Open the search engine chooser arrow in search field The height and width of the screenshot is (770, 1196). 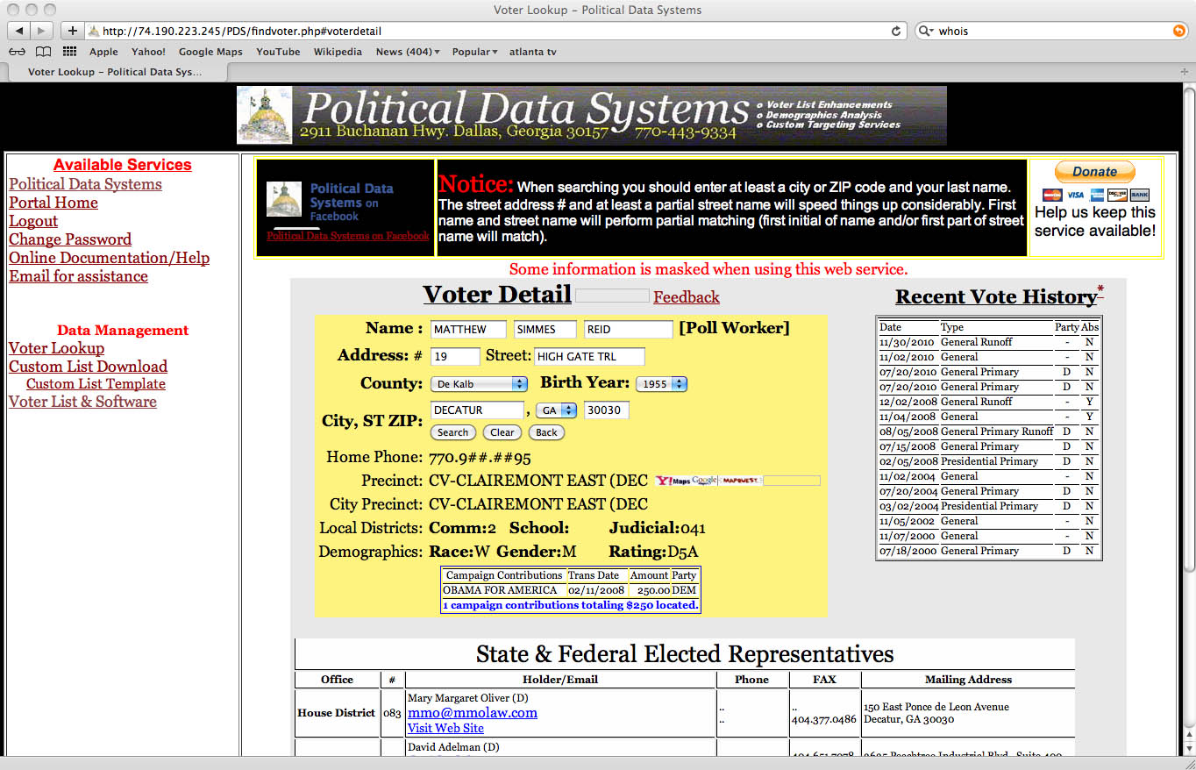tap(932, 31)
